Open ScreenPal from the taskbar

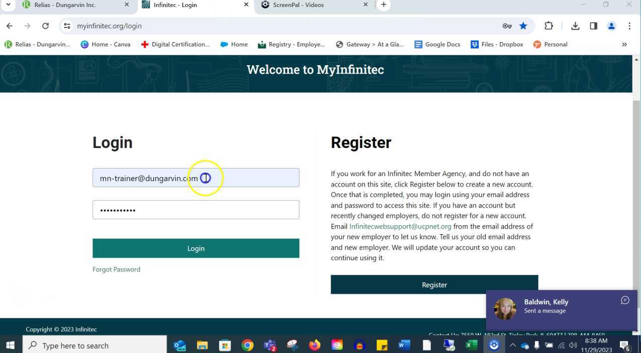(x=494, y=345)
